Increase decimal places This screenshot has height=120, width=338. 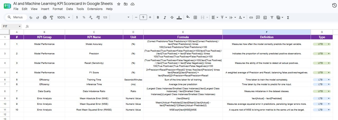pos(98,17)
